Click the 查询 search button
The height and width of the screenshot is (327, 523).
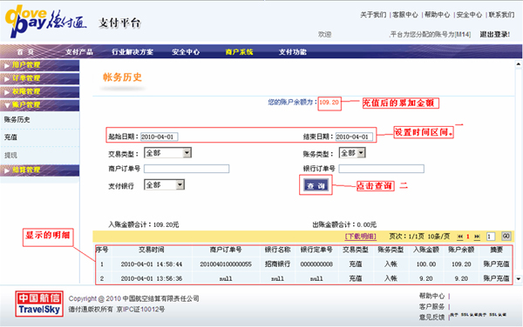coord(316,185)
